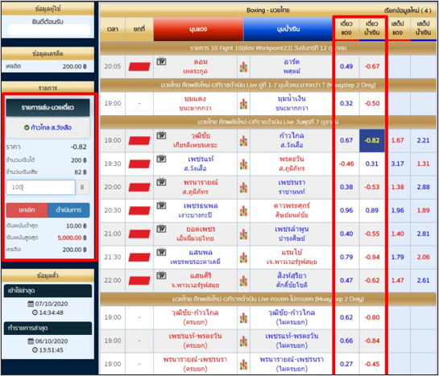The width and height of the screenshot is (439, 376).
Task: Click the red flag in the 19:30 row
Action: pyautogui.click(x=139, y=164)
